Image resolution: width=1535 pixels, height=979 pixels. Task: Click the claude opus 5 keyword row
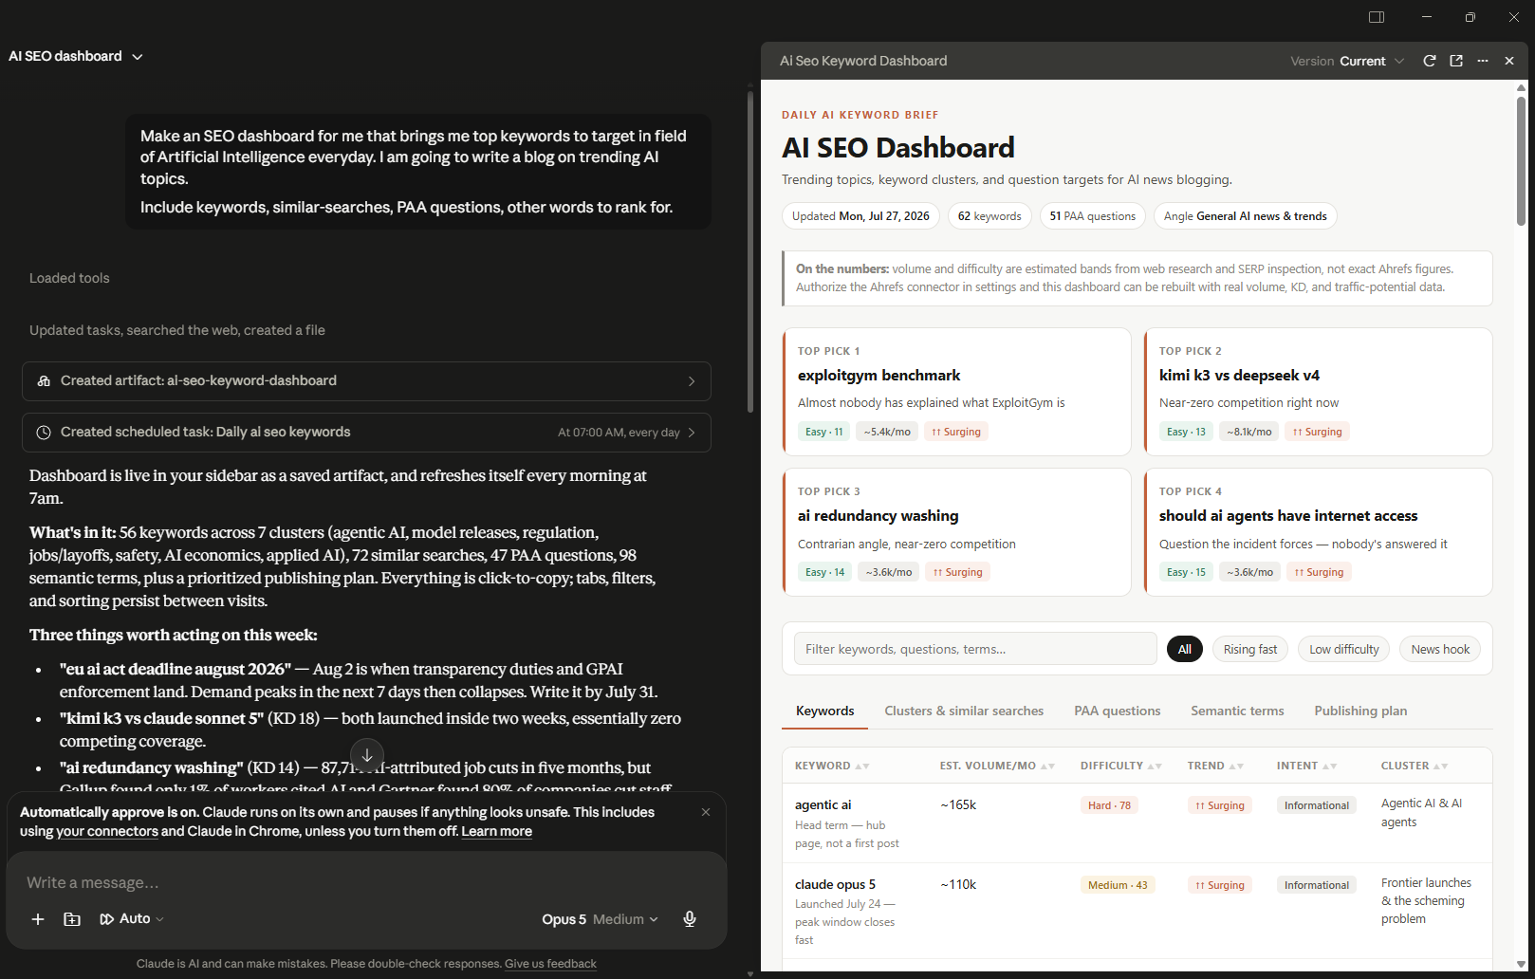pyautogui.click(x=1137, y=911)
